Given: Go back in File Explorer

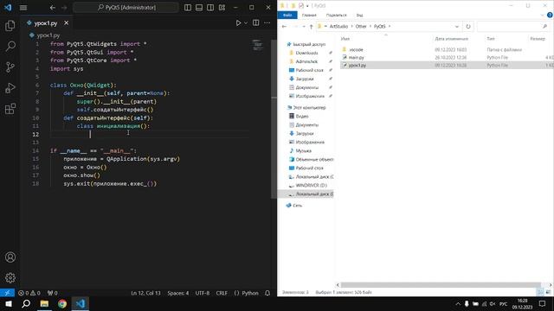Looking at the screenshot, I should [x=285, y=27].
